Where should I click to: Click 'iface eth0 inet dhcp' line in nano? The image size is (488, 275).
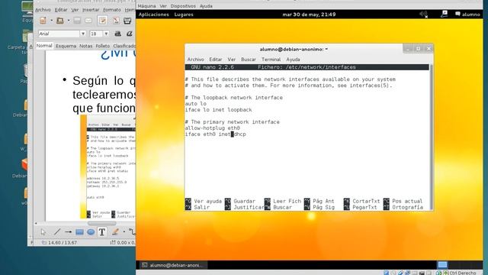[x=215, y=134]
